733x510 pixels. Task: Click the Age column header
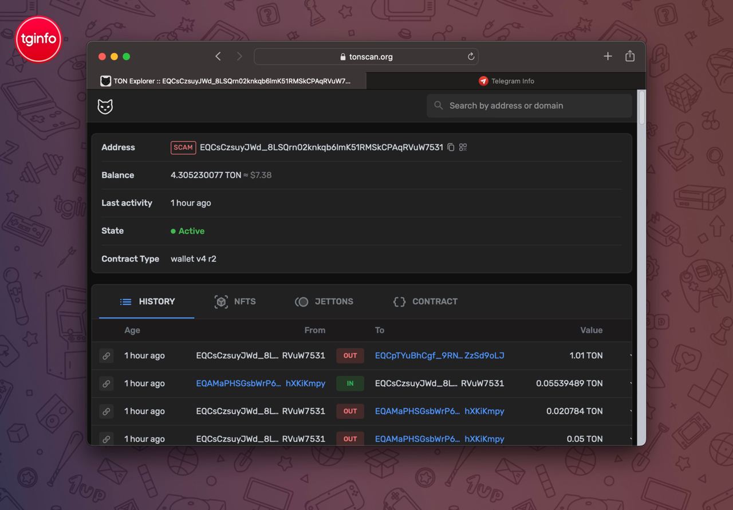pos(132,330)
